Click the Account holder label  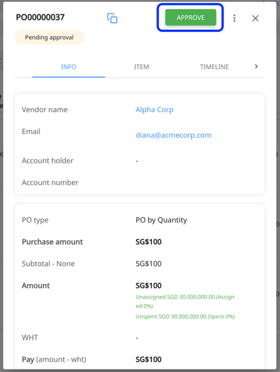point(48,161)
